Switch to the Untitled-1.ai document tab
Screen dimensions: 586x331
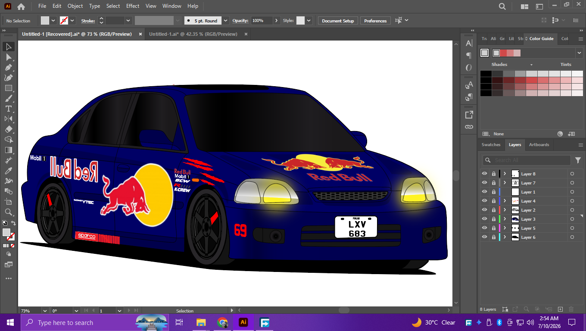coord(193,34)
